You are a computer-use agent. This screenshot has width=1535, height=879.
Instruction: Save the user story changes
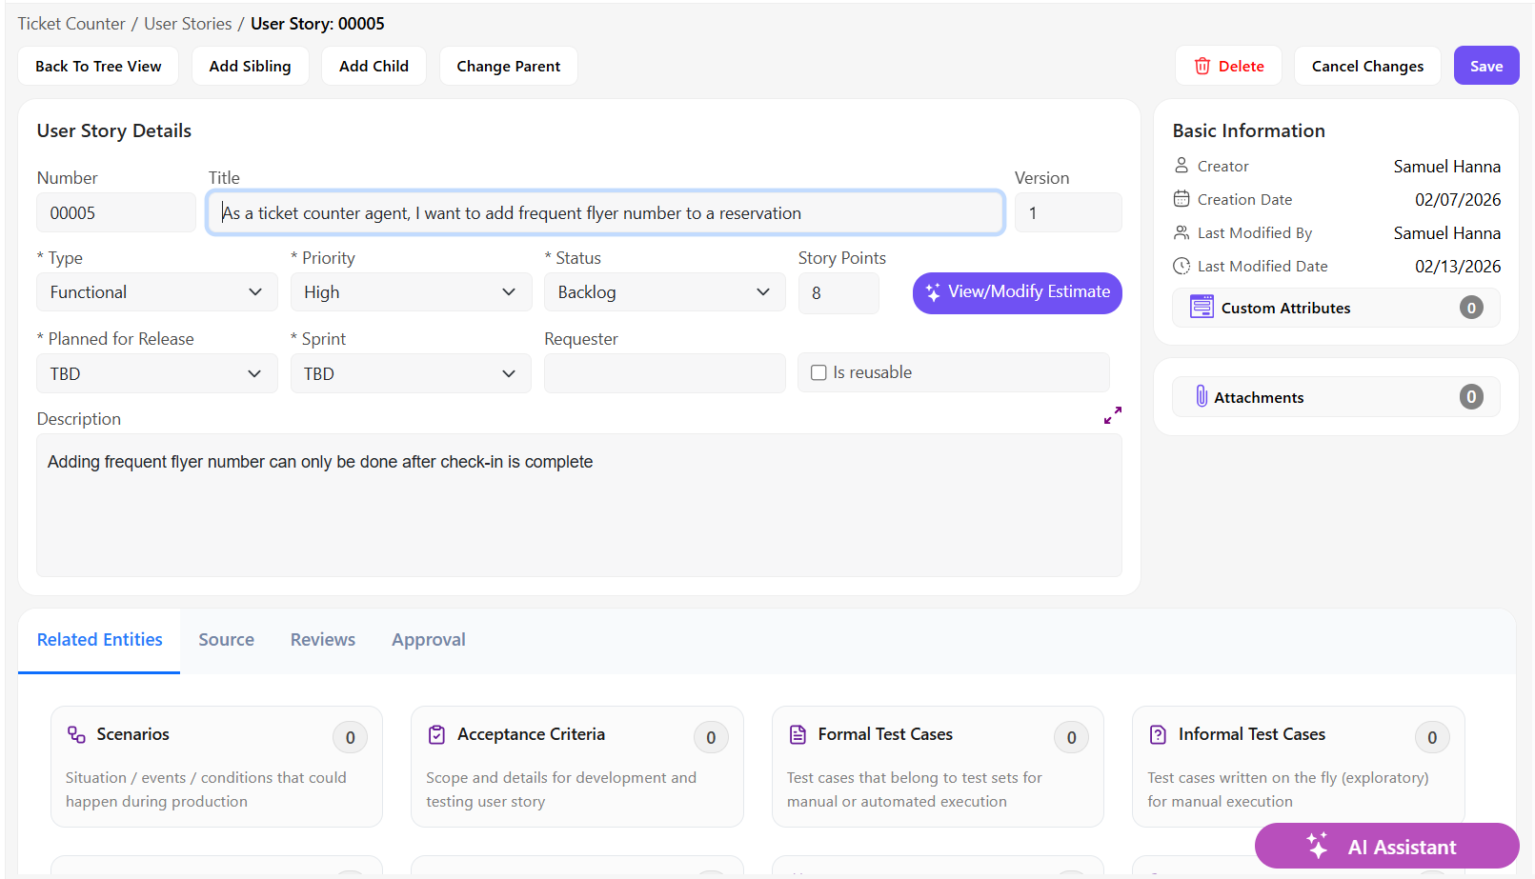tap(1485, 65)
